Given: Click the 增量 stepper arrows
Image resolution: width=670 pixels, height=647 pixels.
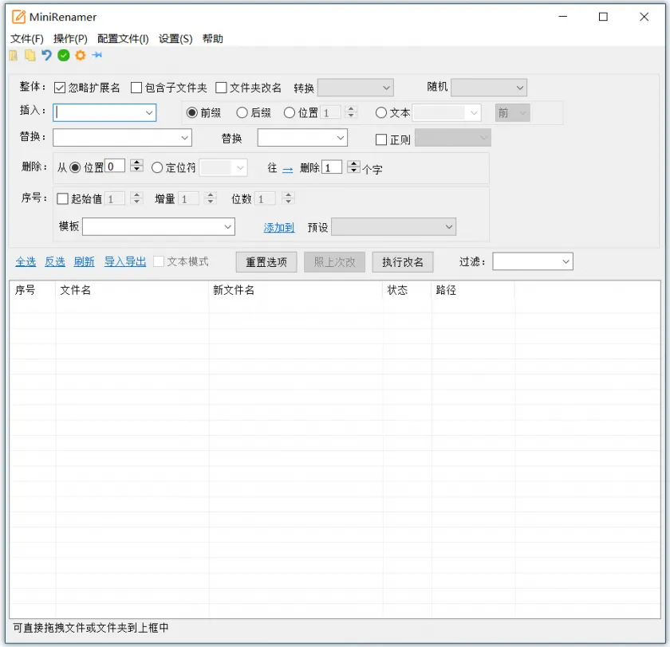Looking at the screenshot, I should (211, 198).
